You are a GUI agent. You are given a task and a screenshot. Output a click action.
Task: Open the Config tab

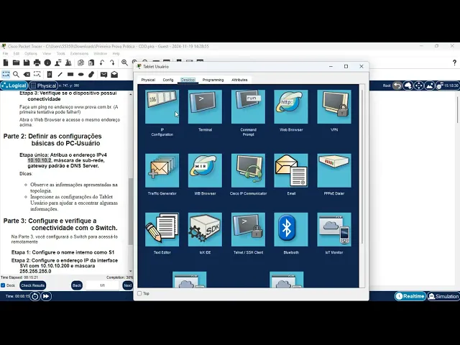(x=168, y=80)
